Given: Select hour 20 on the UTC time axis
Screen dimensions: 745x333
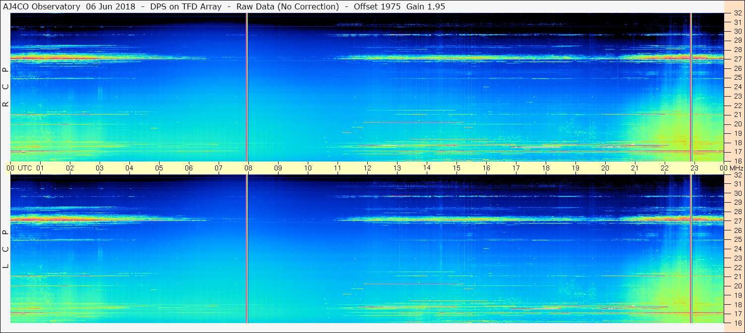Looking at the screenshot, I should pos(605,168).
